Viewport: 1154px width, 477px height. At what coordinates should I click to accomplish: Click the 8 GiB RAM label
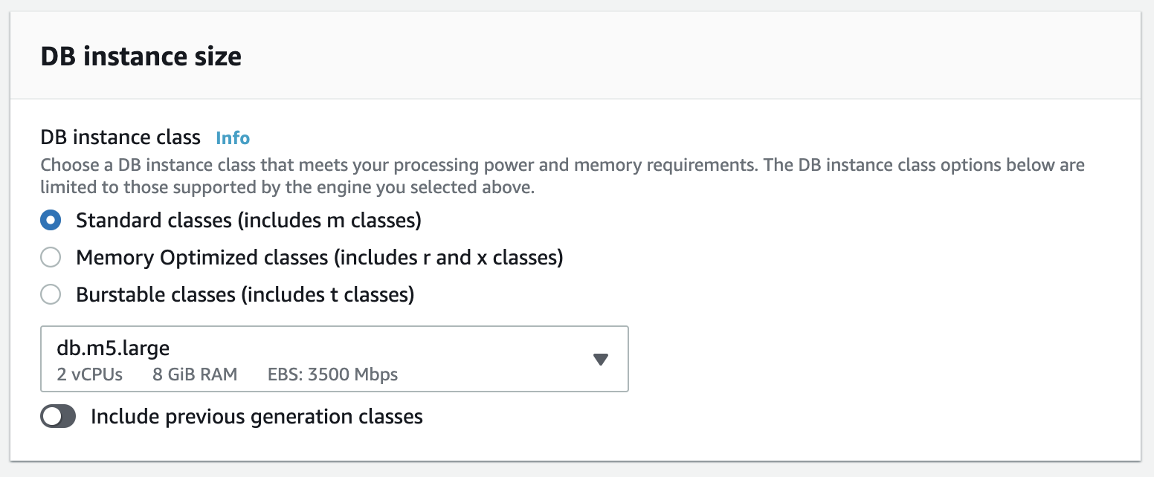click(195, 374)
